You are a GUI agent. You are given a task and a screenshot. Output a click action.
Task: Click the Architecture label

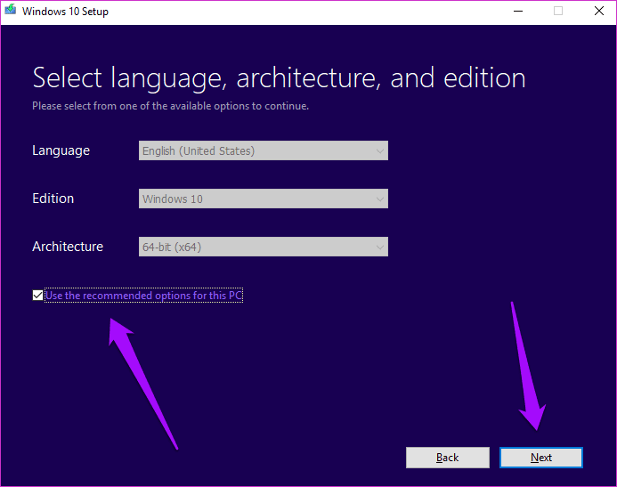[68, 247]
